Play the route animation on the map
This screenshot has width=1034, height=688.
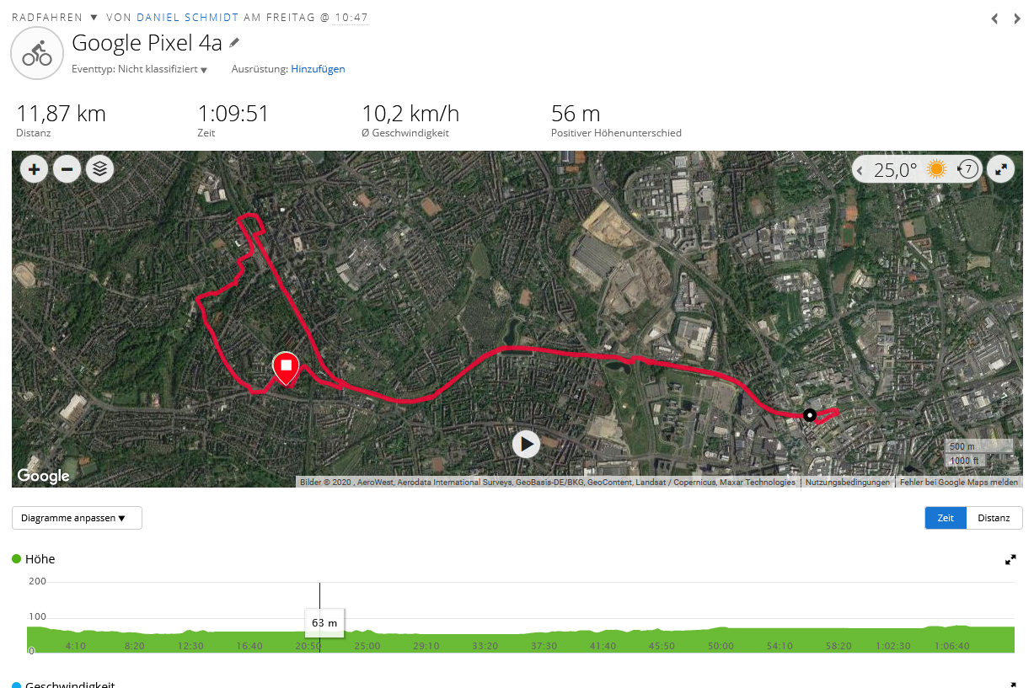tap(526, 444)
